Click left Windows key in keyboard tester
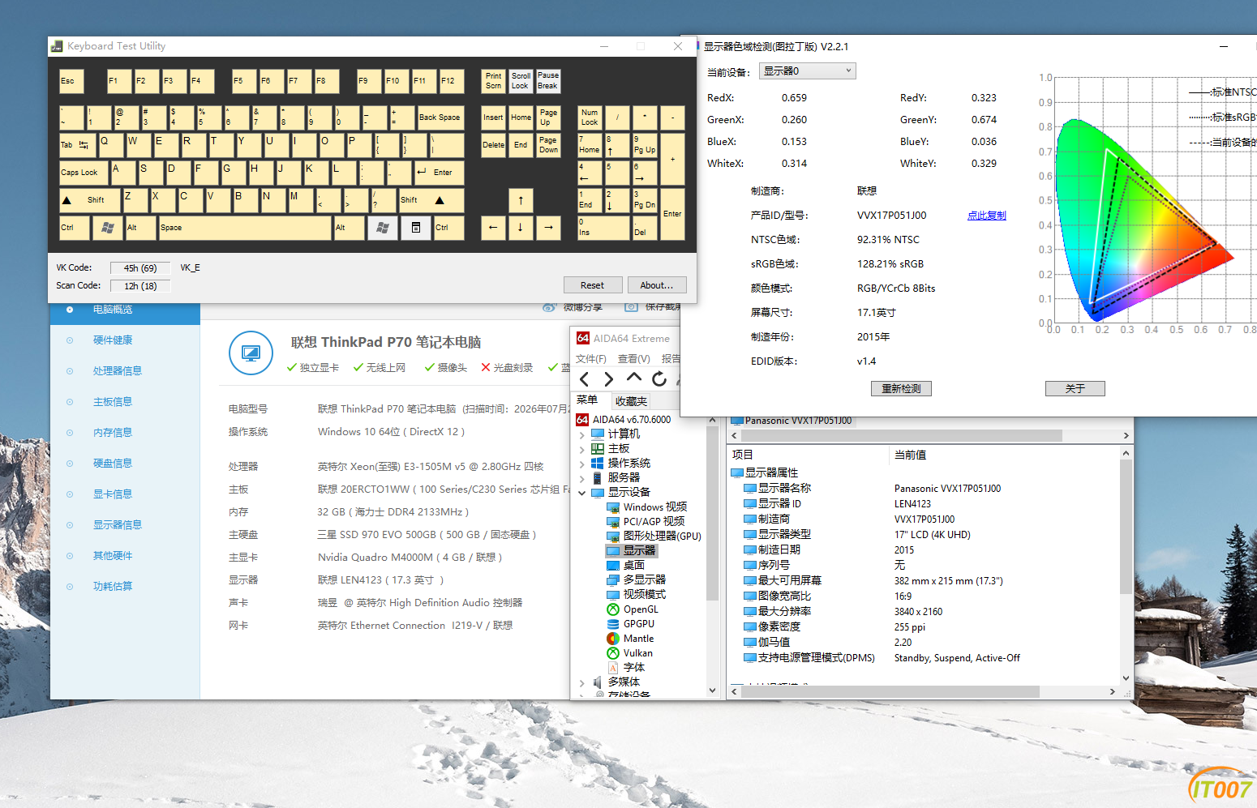 (x=107, y=228)
